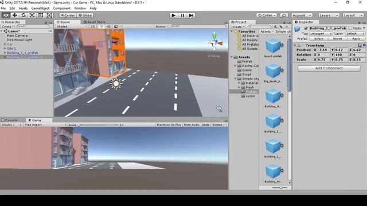Image resolution: width=367 pixels, height=206 pixels.
Task: Click Add Component button
Action: pyautogui.click(x=329, y=68)
